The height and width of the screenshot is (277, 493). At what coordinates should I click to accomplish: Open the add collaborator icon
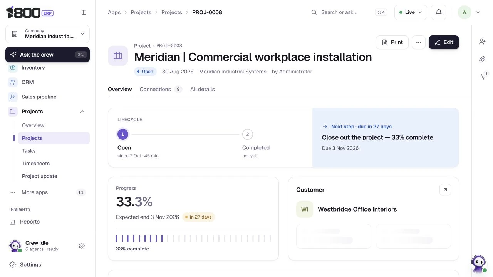482,42
